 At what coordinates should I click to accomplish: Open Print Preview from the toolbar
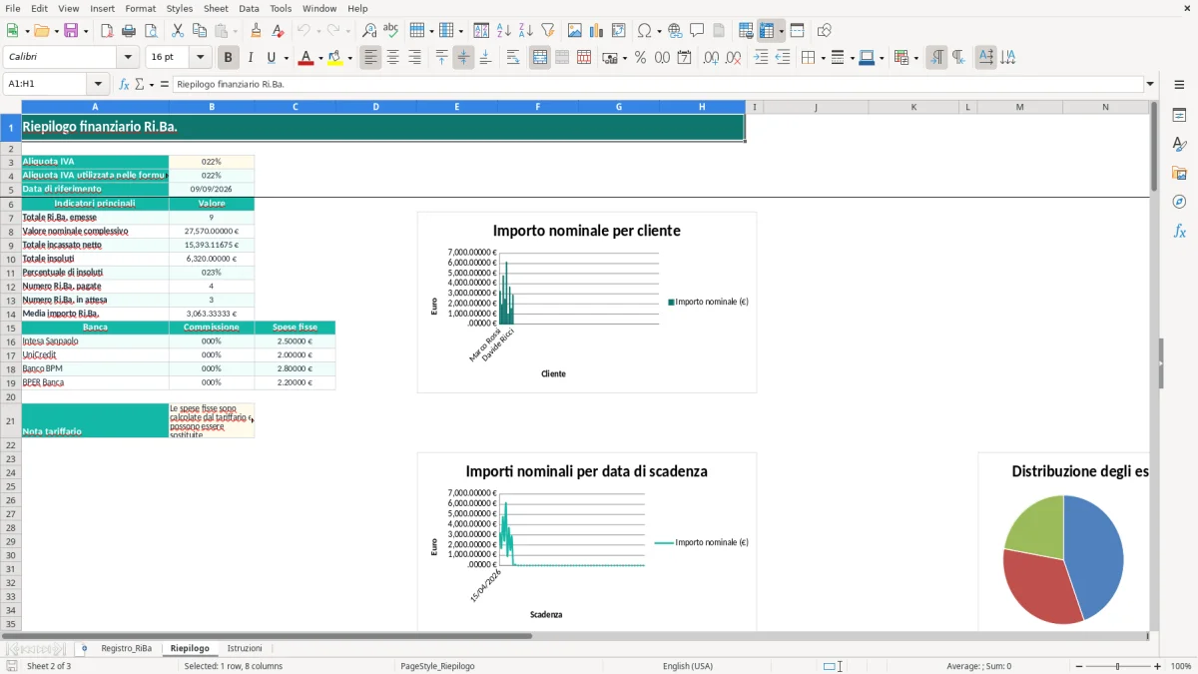click(x=151, y=31)
